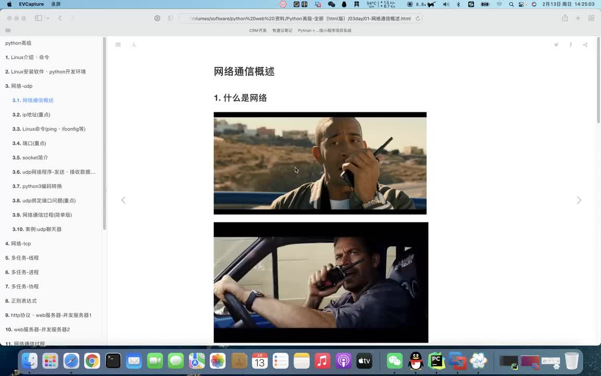Open the volume control in the menu bar
Viewport: 601px width, 376px height.
click(x=446, y=4)
